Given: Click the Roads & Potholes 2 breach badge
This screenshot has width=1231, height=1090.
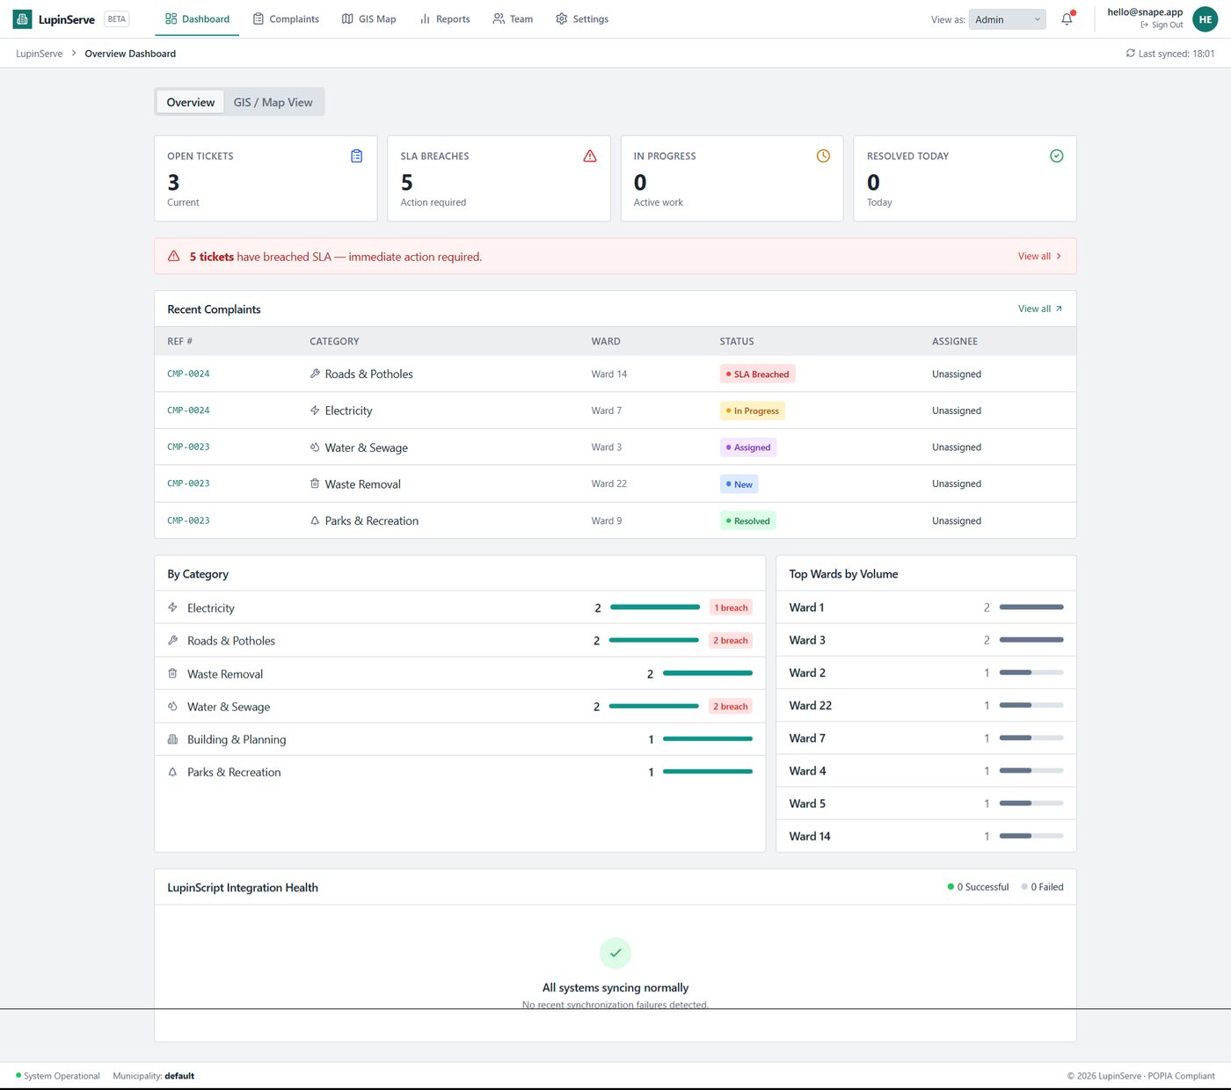Looking at the screenshot, I should coord(731,641).
